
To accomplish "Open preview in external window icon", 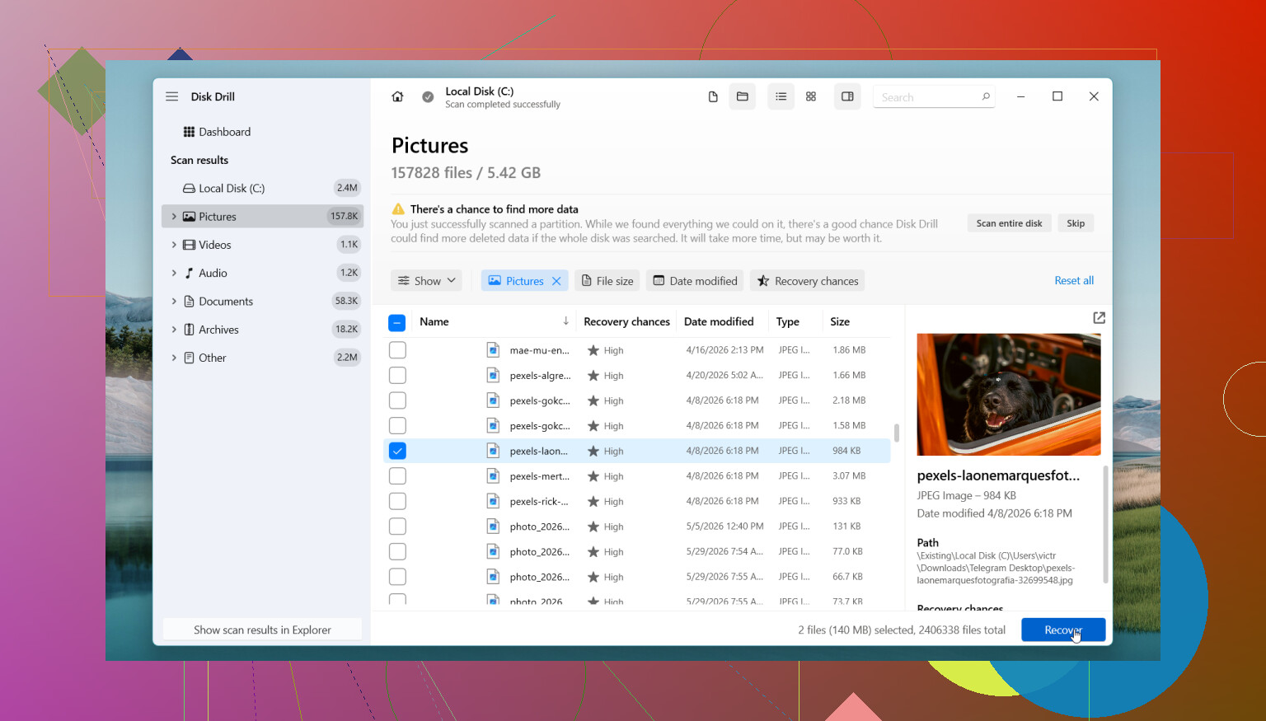I will click(x=1099, y=318).
